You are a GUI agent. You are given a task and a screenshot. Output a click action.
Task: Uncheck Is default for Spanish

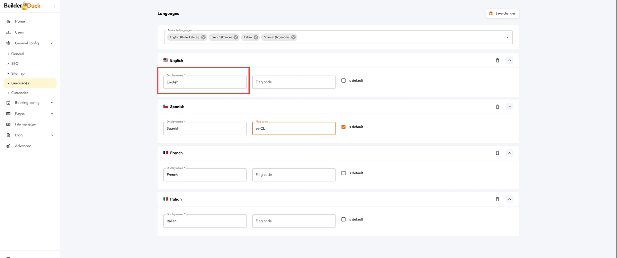click(x=344, y=127)
